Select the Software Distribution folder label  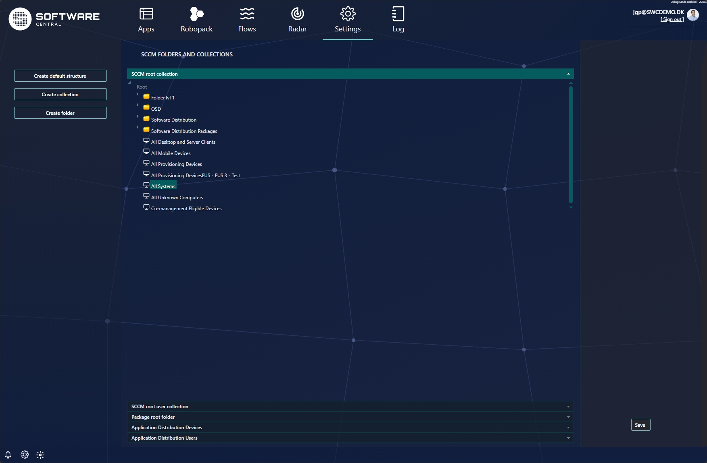click(x=174, y=120)
